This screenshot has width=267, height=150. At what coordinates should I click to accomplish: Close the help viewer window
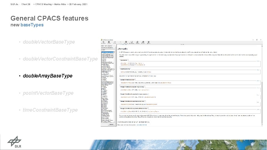coord(261,40)
